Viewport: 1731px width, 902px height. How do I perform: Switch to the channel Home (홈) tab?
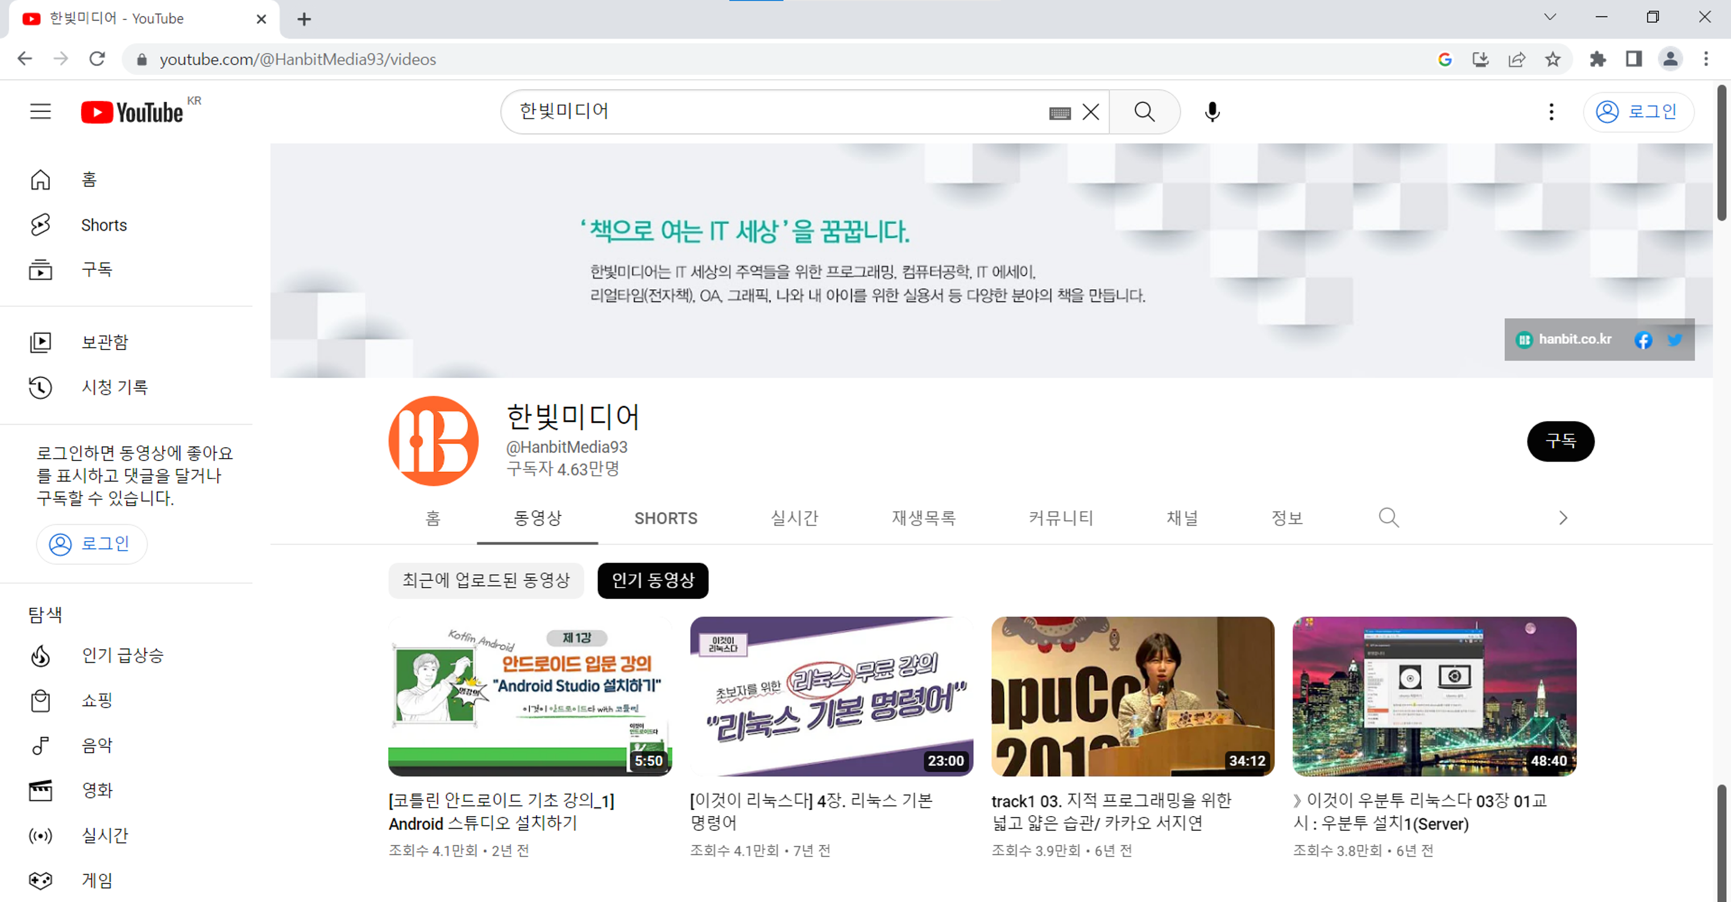pyautogui.click(x=433, y=518)
